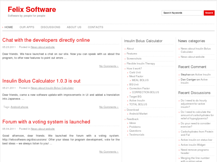Open 'Carbohydrates from Protein and Fat' discussion

coord(197,133)
